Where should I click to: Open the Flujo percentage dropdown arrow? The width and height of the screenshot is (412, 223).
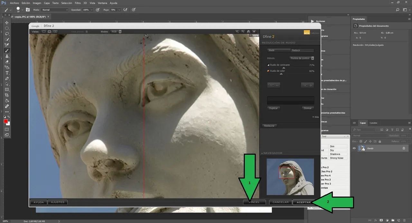pos(119,10)
